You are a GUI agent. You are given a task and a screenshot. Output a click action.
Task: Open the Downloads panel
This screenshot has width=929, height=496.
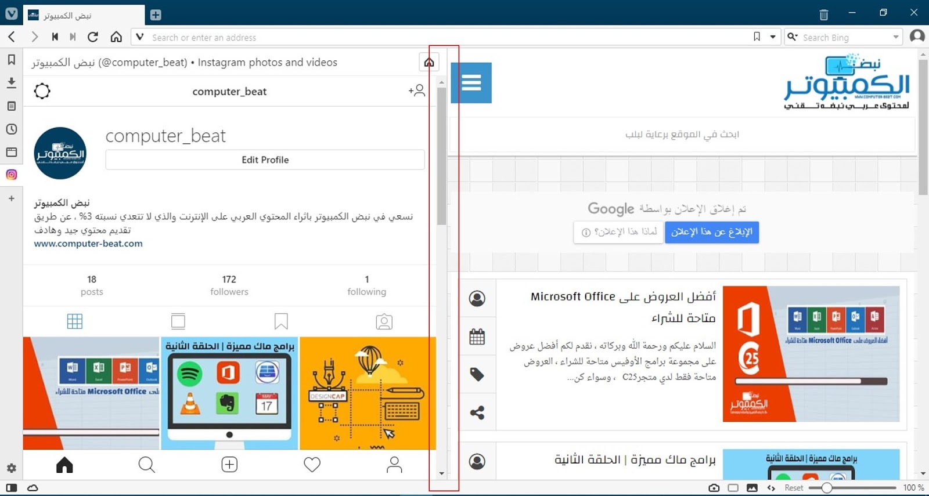pyautogui.click(x=11, y=83)
